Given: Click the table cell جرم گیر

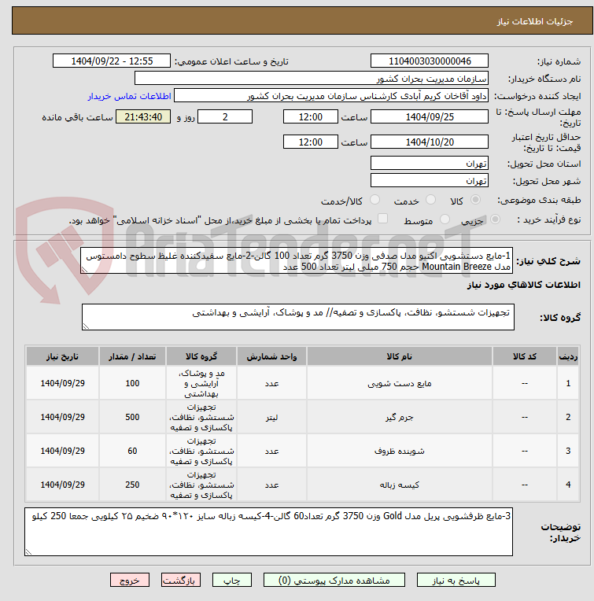Looking at the screenshot, I should (x=400, y=417).
